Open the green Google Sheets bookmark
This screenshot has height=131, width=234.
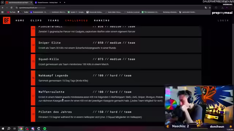coord(76,12)
